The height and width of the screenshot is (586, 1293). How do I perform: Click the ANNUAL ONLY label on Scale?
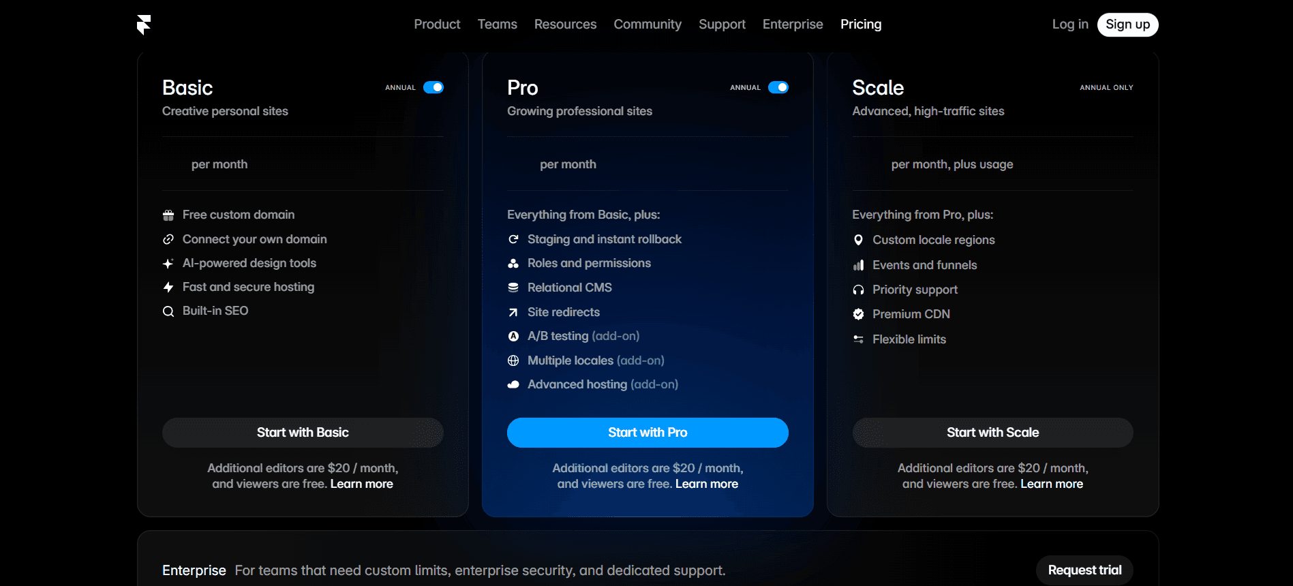pos(1106,87)
